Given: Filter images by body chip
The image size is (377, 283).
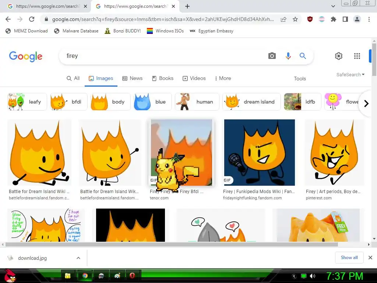Looking at the screenshot, I should (x=110, y=102).
